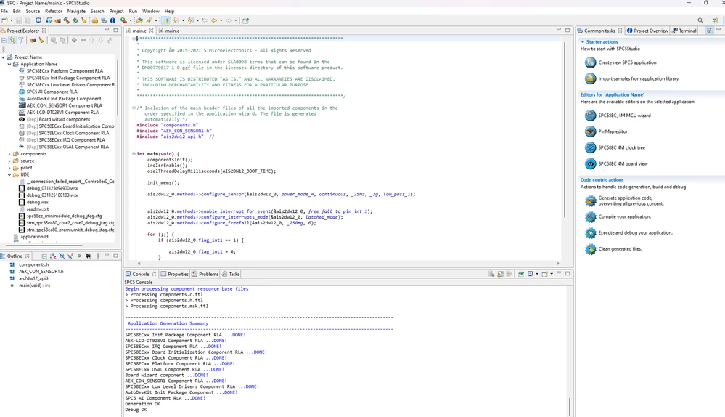Click the blue info icon in main toolbar
725x417 pixels.
pyautogui.click(x=112, y=20)
